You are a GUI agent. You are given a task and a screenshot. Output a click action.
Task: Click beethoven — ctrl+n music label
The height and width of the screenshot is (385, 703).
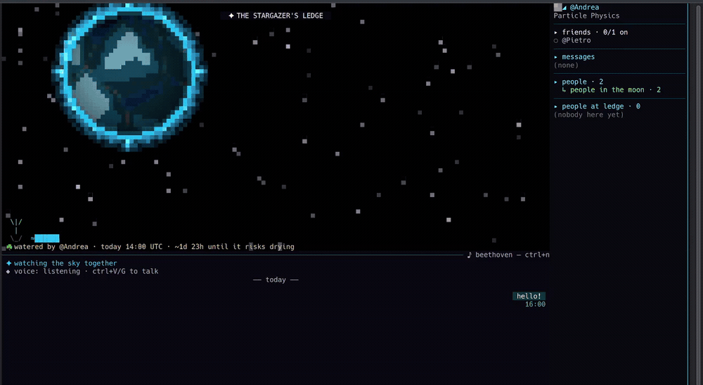point(512,255)
